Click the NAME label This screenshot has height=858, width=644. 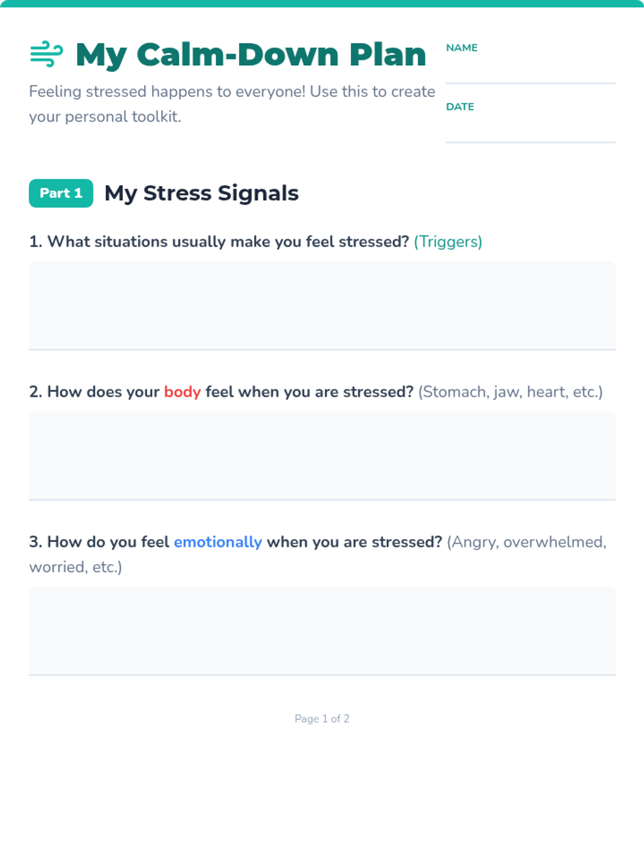pyautogui.click(x=462, y=48)
